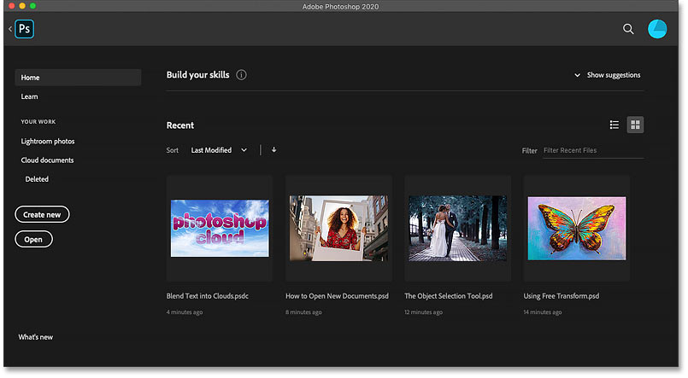The height and width of the screenshot is (378, 688).
Task: Click file name Using Free Transform.psd
Action: coord(562,295)
